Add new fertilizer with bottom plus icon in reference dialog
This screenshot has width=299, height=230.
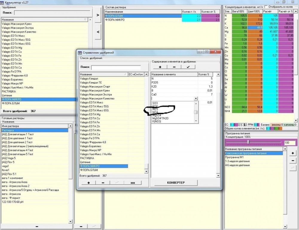tap(89, 183)
